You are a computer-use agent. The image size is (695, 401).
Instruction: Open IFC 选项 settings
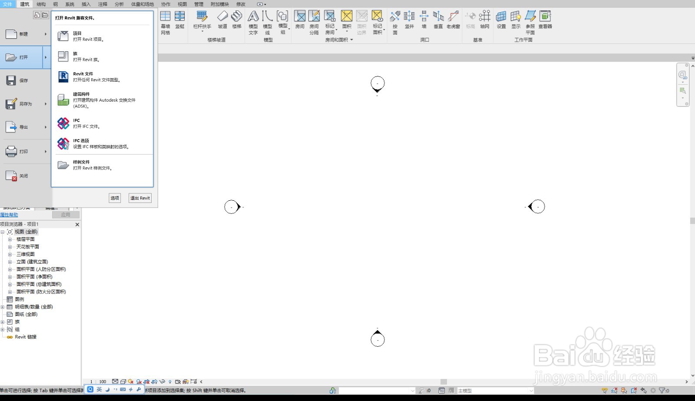(103, 144)
